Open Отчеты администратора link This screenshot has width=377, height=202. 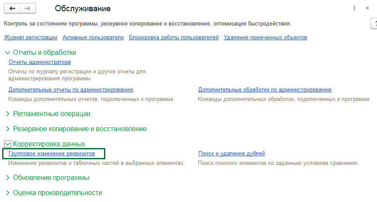pos(40,62)
